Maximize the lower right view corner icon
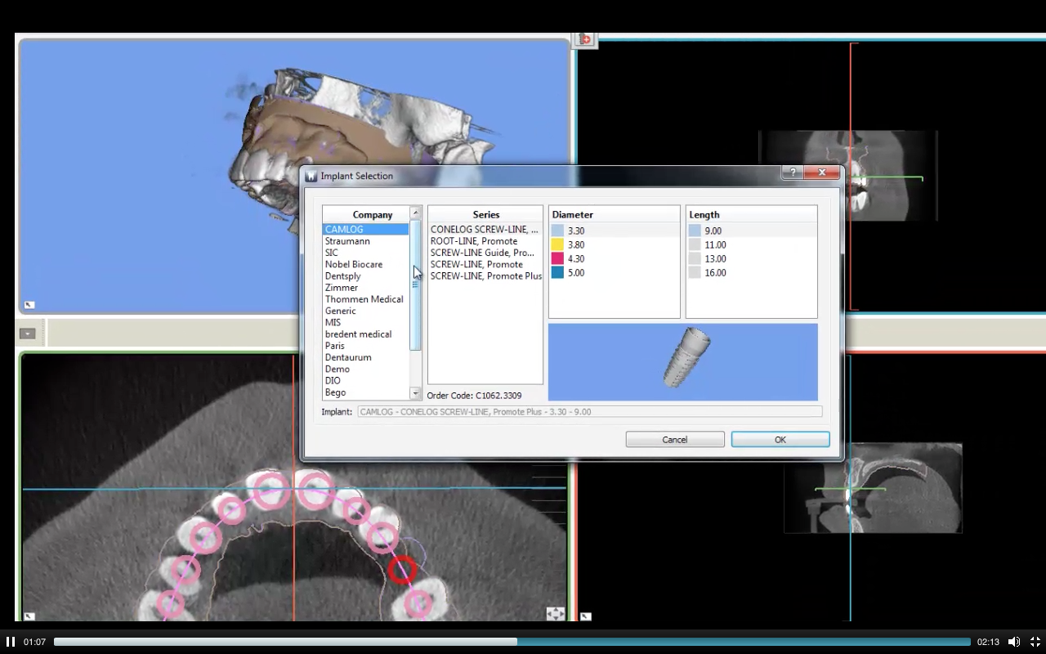This screenshot has height=654, width=1046. click(x=585, y=616)
